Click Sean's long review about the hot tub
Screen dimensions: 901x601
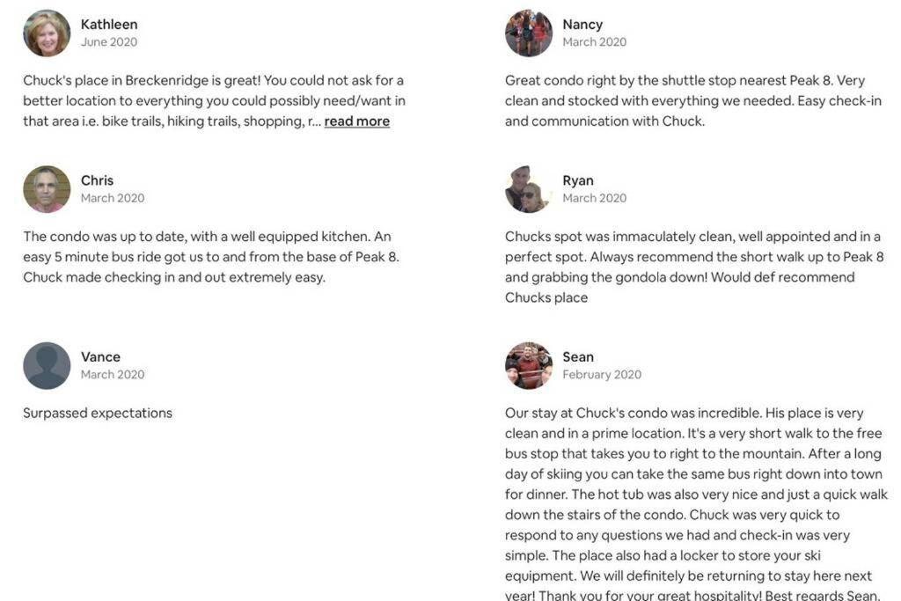696,503
